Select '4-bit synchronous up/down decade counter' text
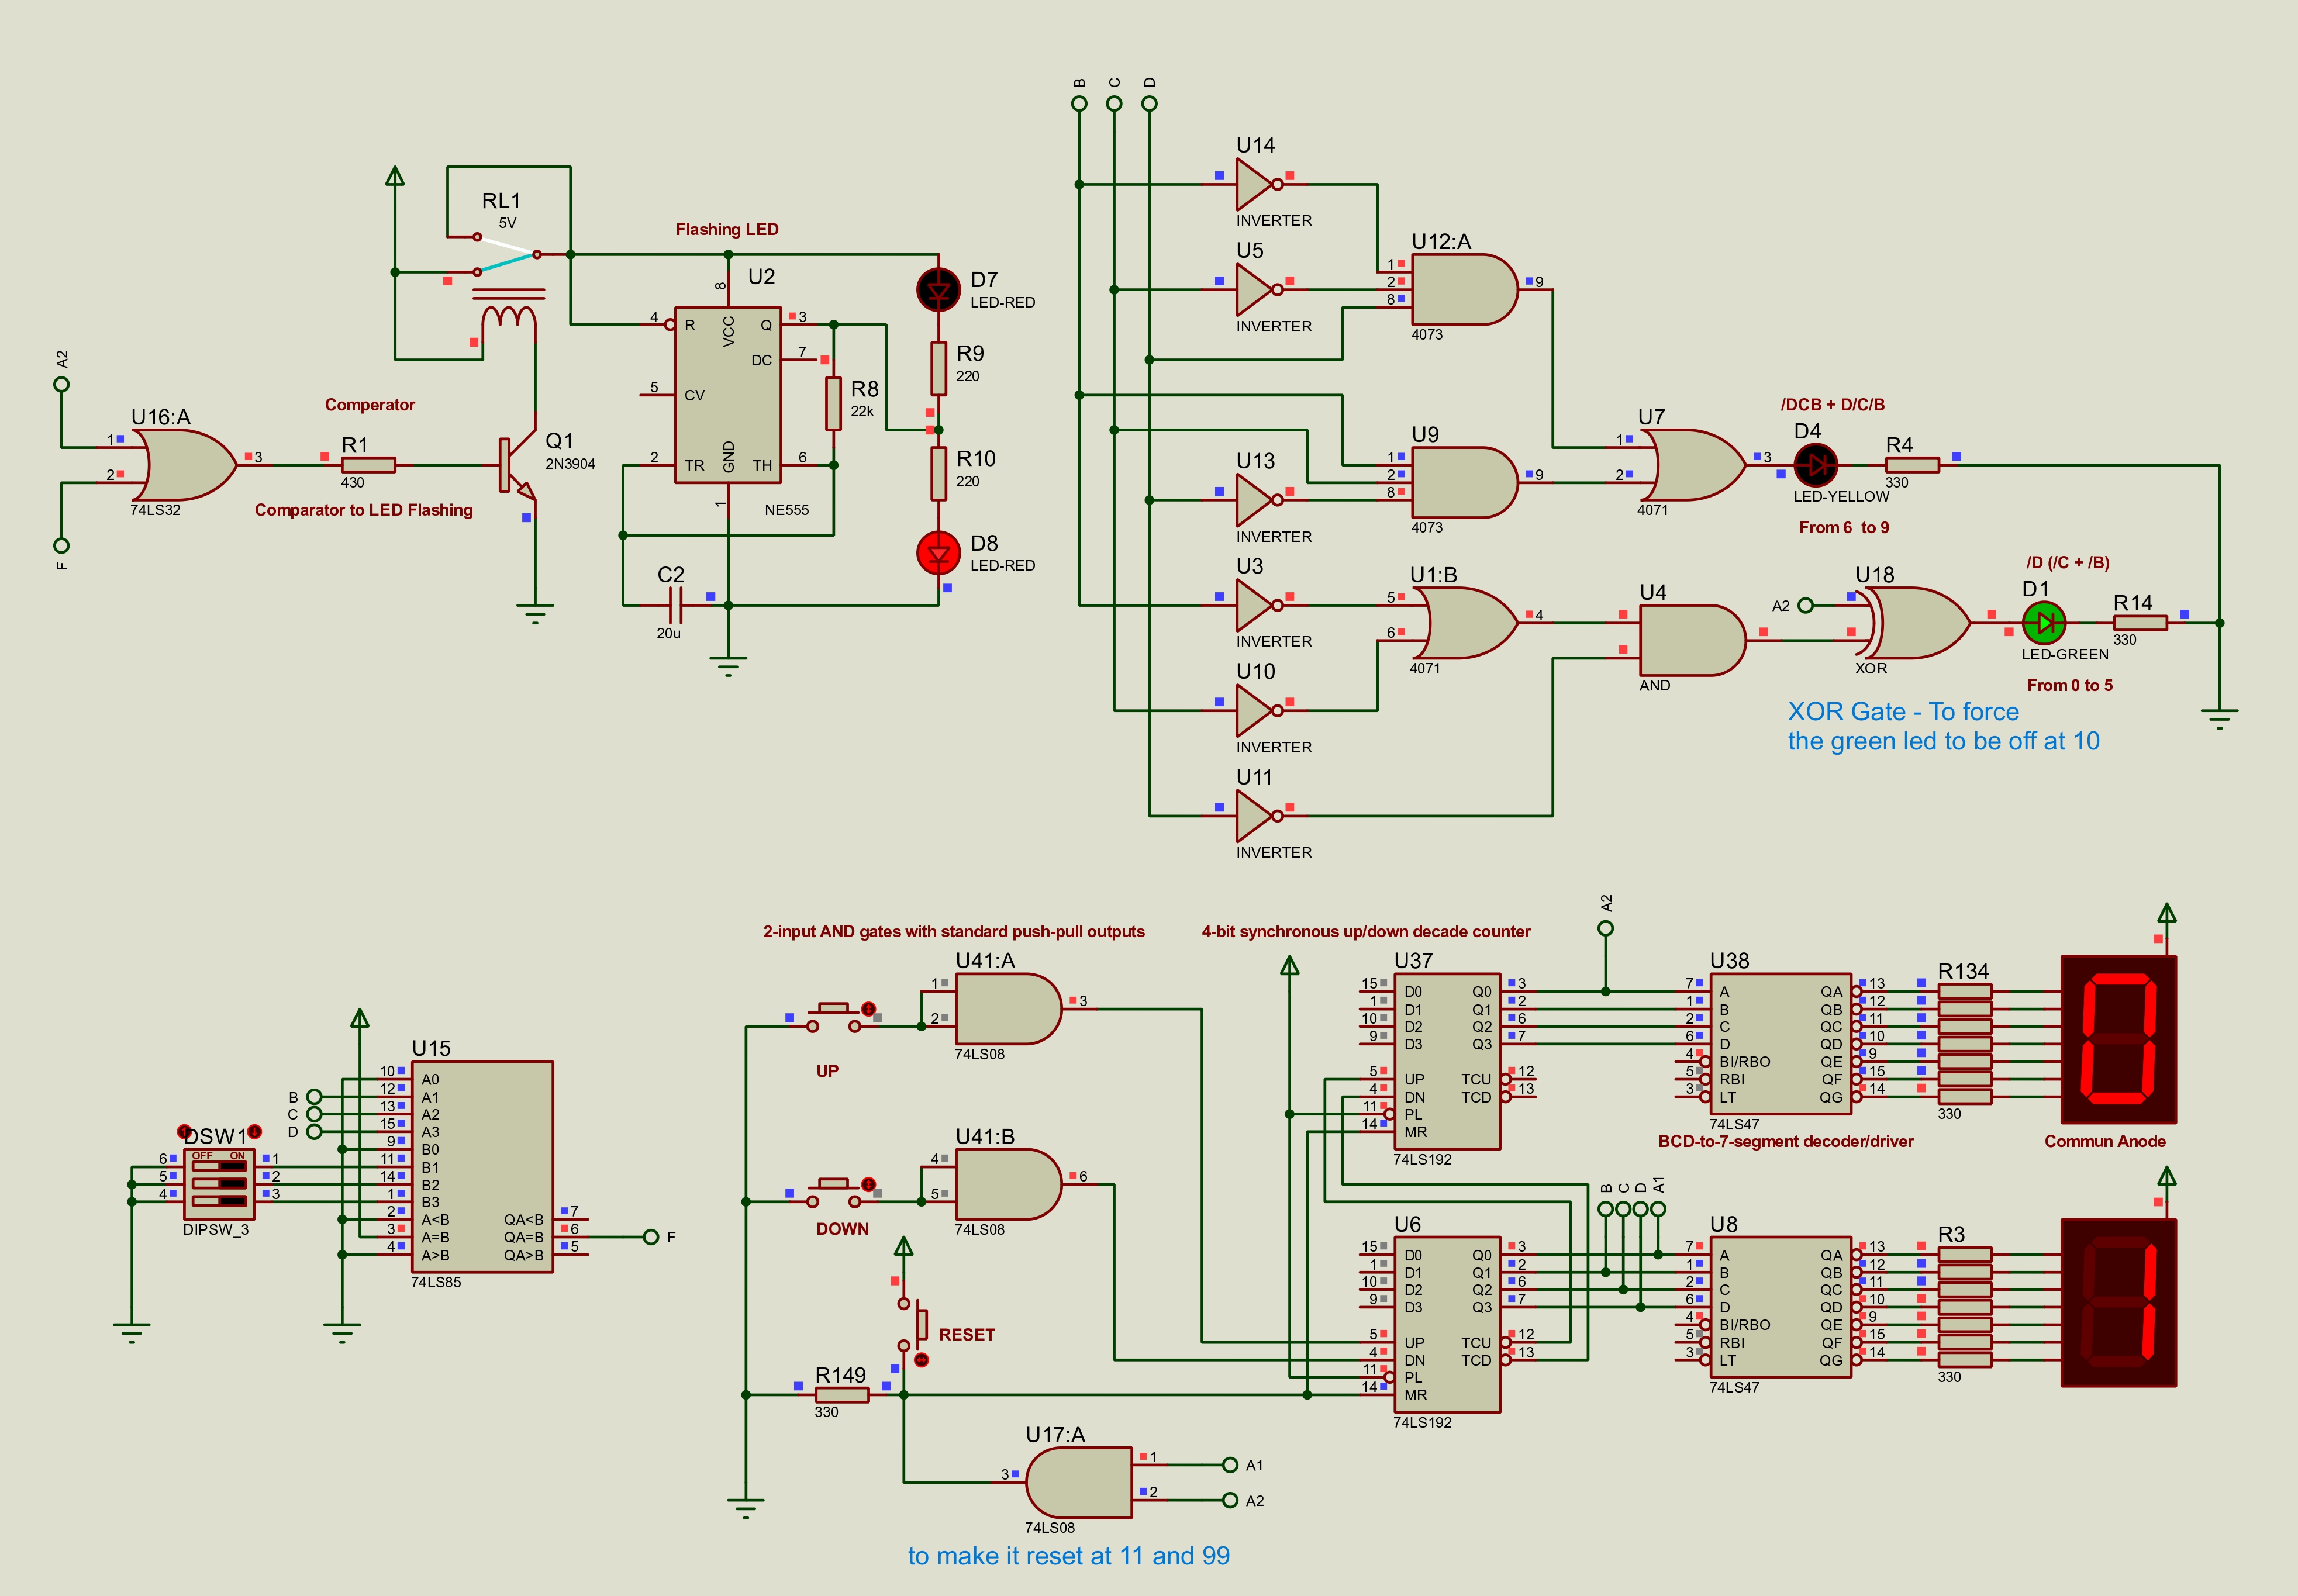Screen dimensions: 2298x1596 coord(1366,931)
